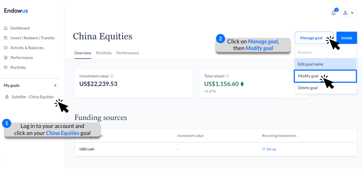Click the Invest | Redeem | Transfer icon
363x181 pixels.
pos(6,38)
